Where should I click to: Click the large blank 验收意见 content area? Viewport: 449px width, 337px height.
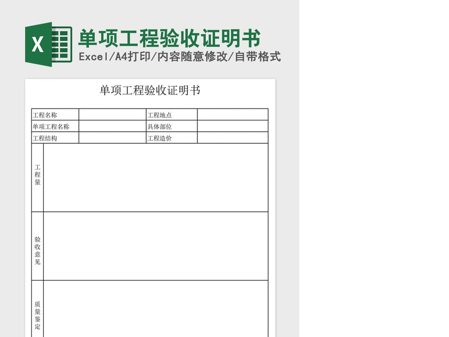click(156, 246)
